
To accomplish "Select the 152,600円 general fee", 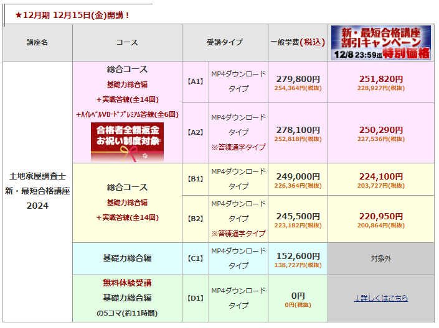I will (x=298, y=256).
